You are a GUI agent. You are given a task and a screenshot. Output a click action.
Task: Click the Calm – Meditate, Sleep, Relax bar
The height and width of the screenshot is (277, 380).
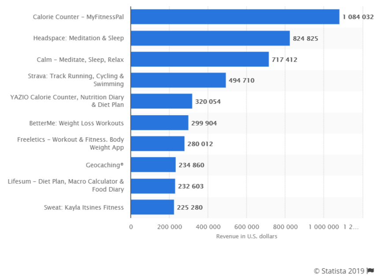(200, 59)
